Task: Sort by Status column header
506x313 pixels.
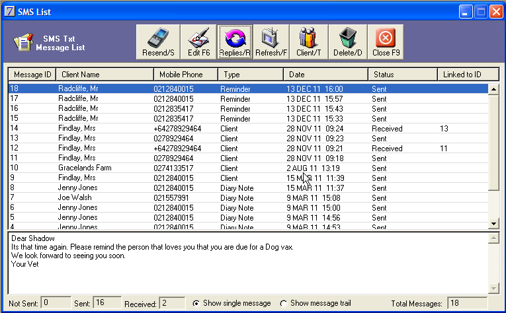Action: (403, 75)
